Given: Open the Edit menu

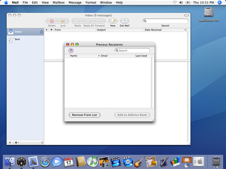Looking at the screenshot, I should pyautogui.click(x=35, y=2).
